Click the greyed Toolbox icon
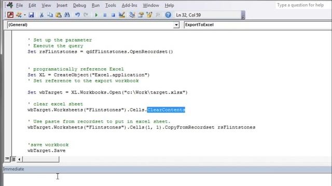 click(158, 15)
